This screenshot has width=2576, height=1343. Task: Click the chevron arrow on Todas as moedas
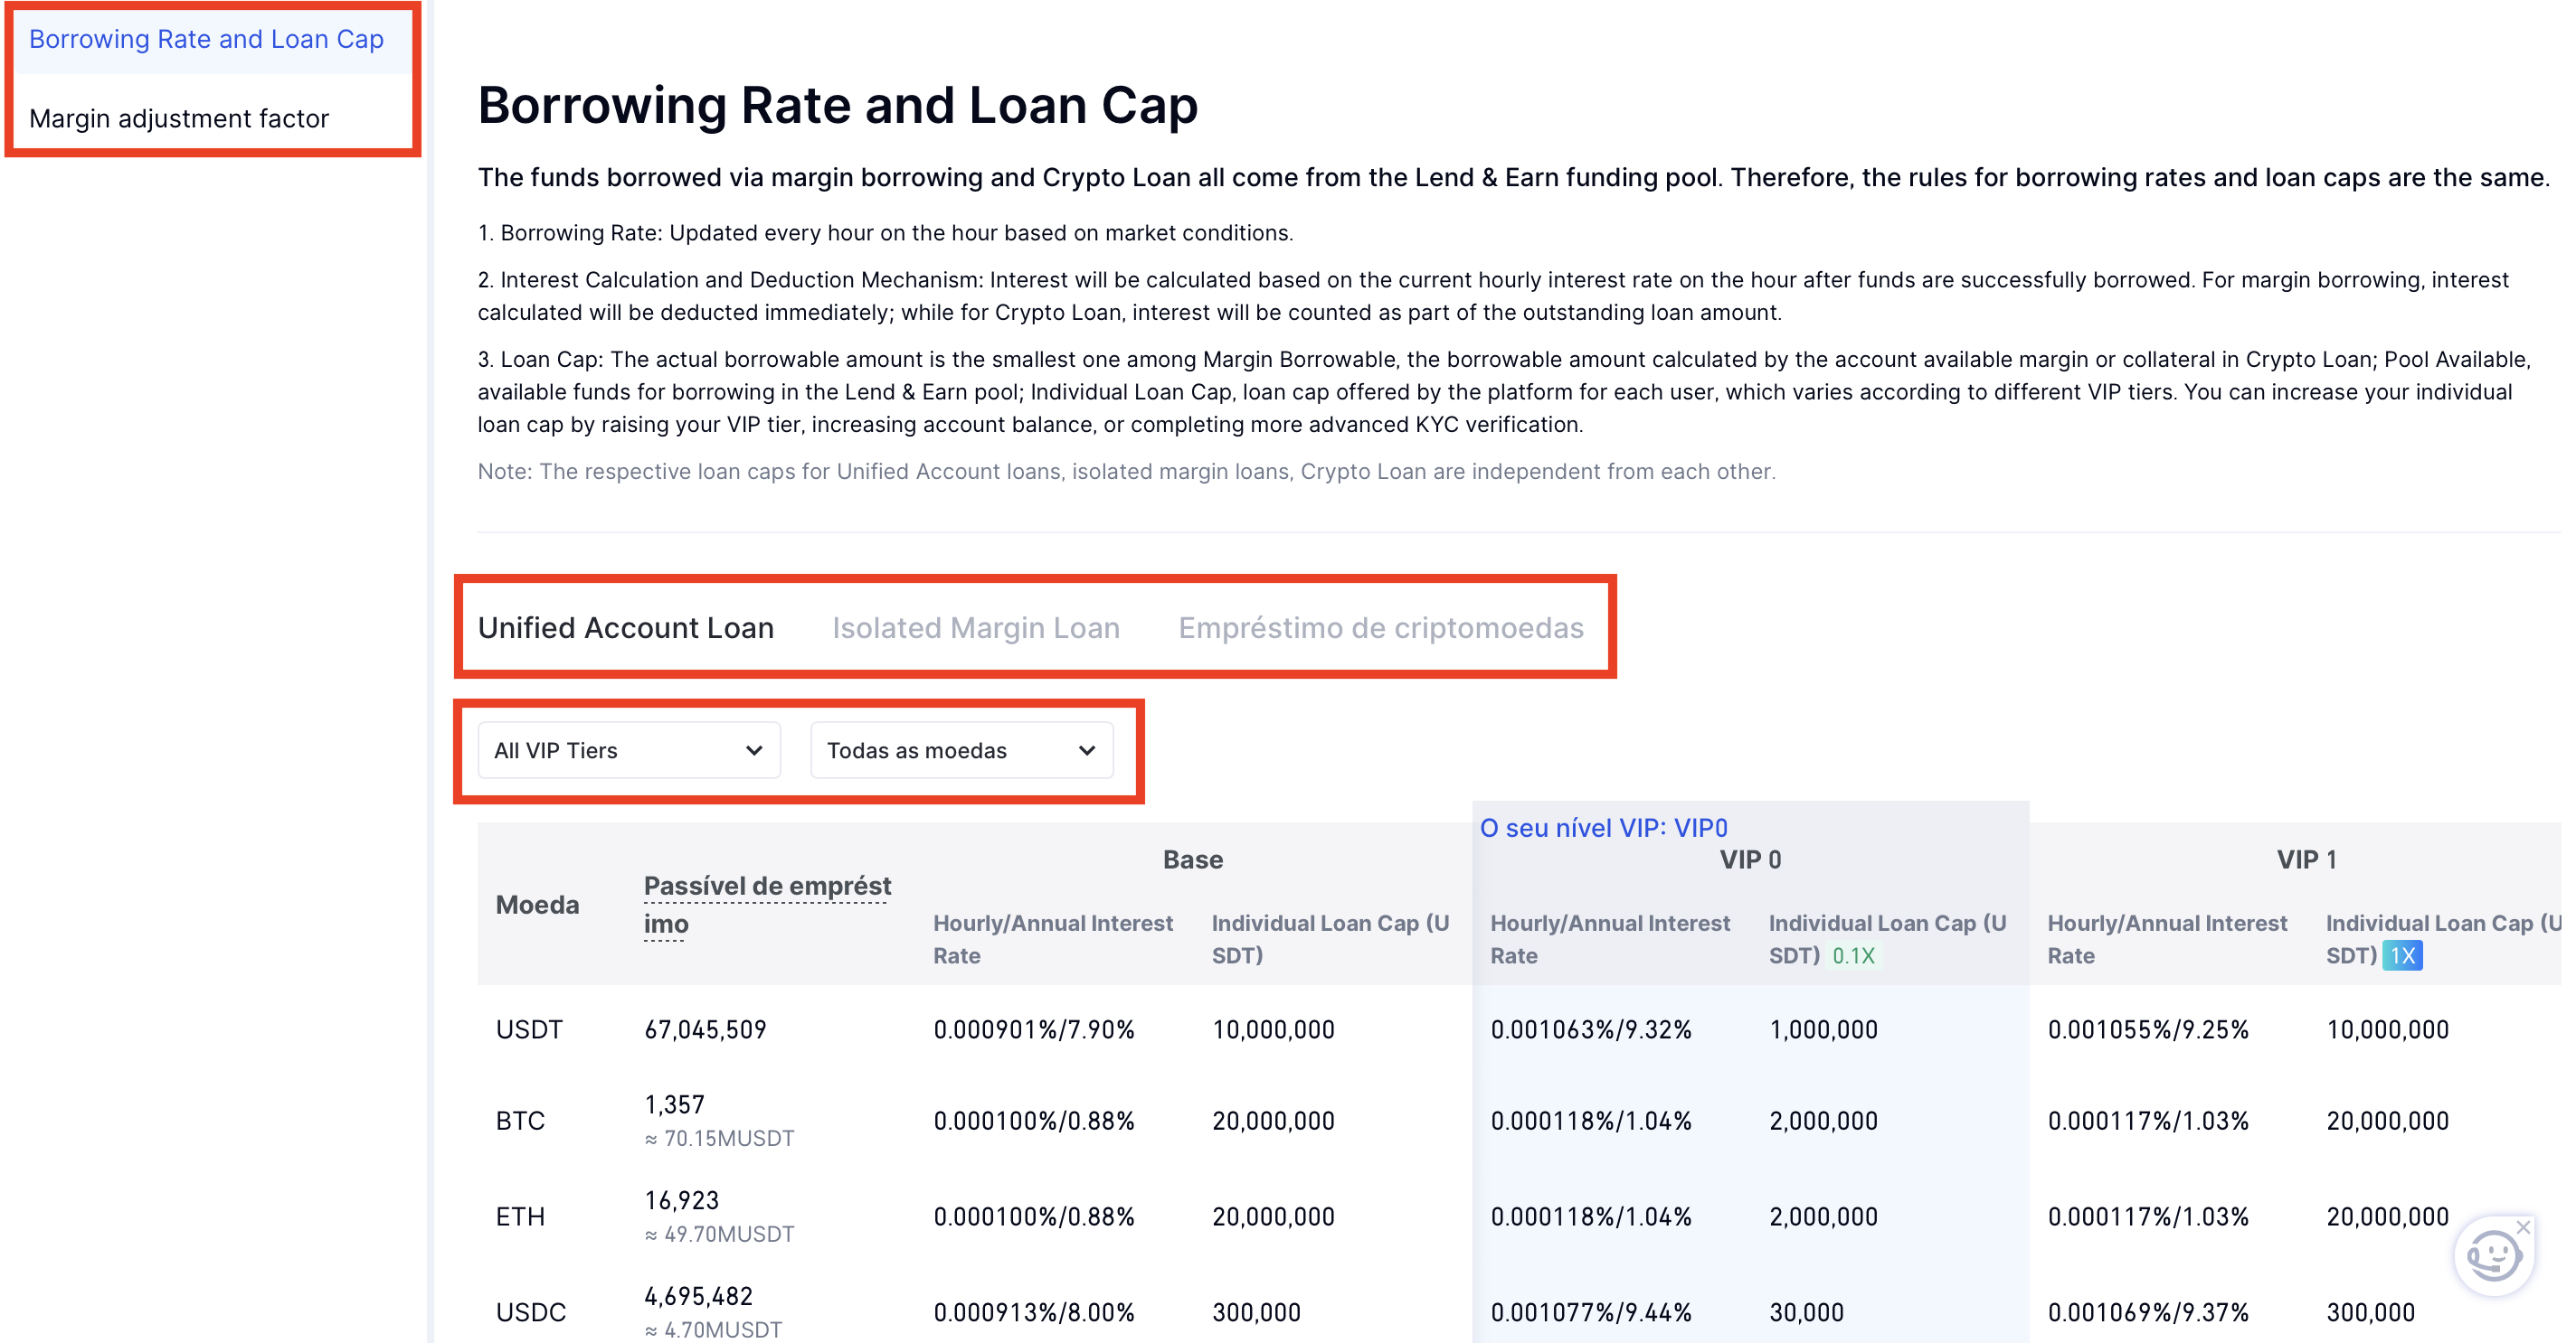[1087, 750]
